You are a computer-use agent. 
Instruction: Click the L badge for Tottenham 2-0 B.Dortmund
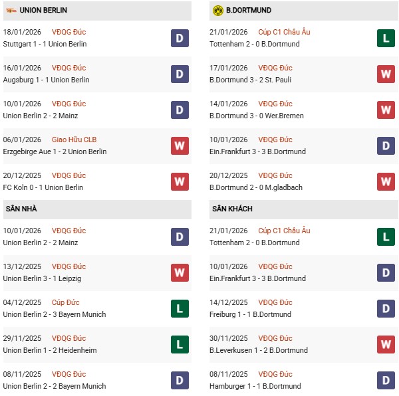coord(386,39)
